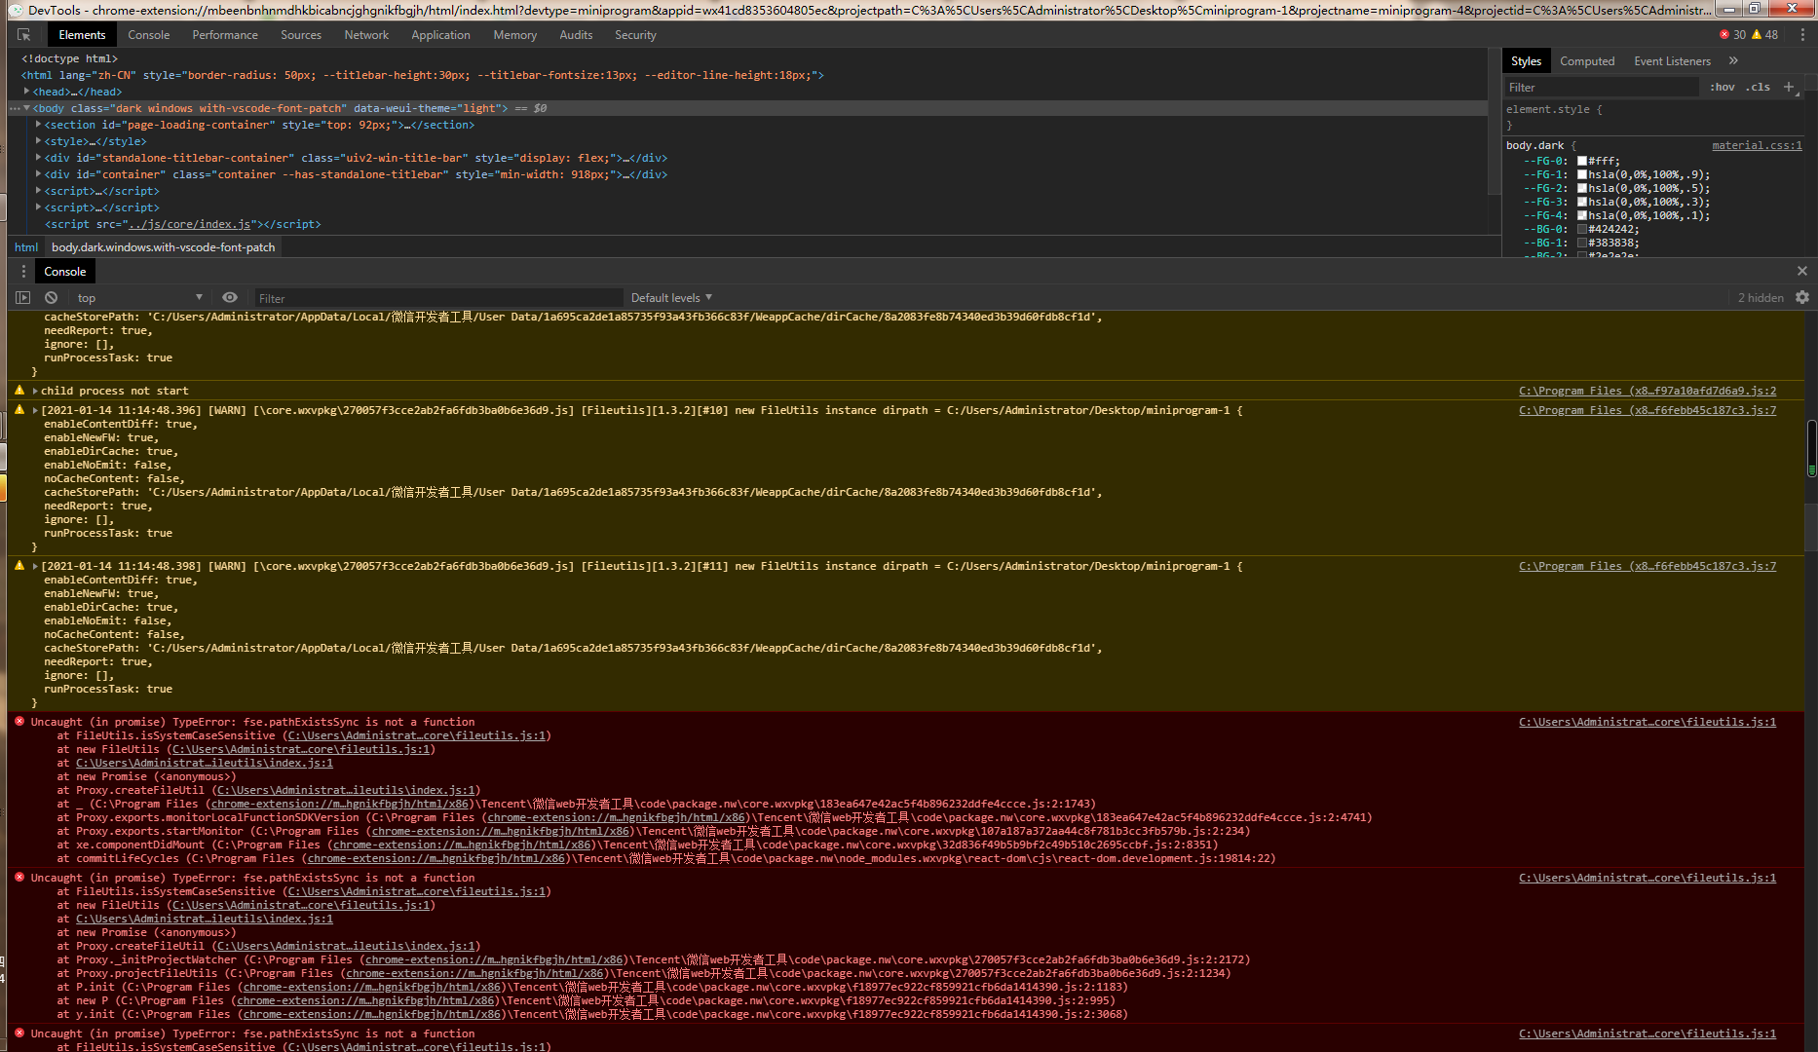Switch to Computed styles tab
1818x1052 pixels.
1586,61
